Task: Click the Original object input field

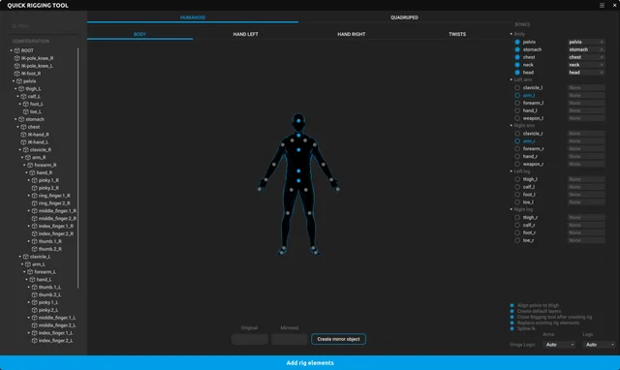Action: (x=250, y=339)
